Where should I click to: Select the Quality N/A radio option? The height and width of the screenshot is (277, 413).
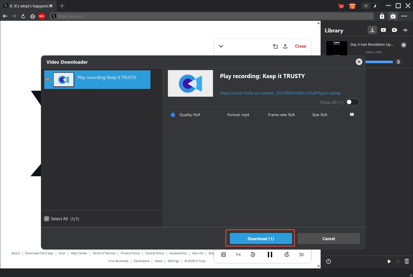click(x=173, y=115)
